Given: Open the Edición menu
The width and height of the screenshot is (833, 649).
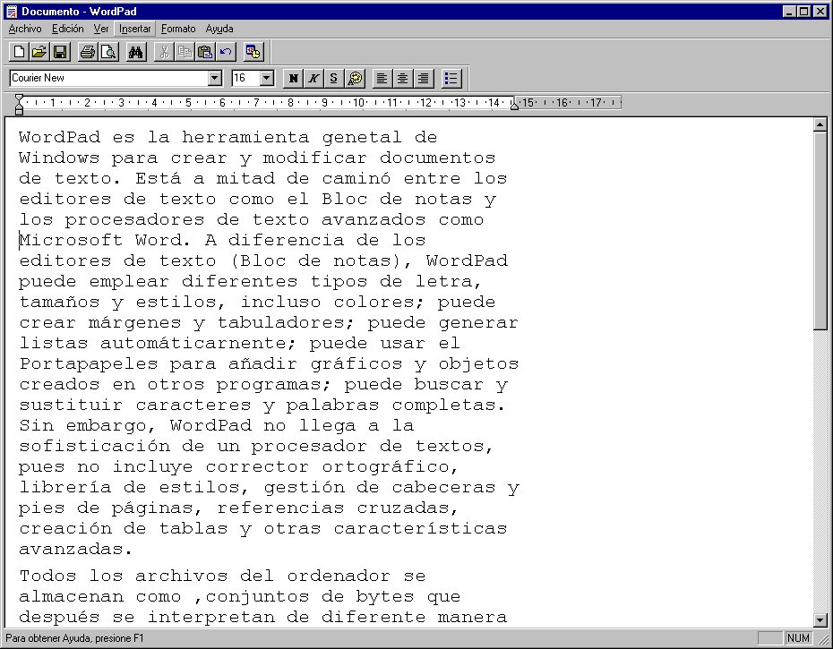Looking at the screenshot, I should pos(67,29).
